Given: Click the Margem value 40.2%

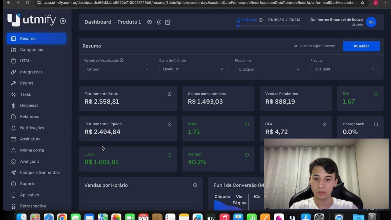Looking at the screenshot, I should pos(197,162).
